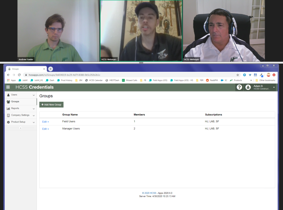Click the Manager Users group name
Screen dimensions: 283x210
pos(71,128)
